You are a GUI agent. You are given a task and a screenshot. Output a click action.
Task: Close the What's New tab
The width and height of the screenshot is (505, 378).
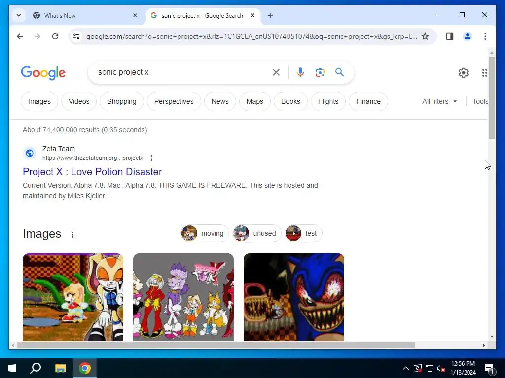(135, 15)
